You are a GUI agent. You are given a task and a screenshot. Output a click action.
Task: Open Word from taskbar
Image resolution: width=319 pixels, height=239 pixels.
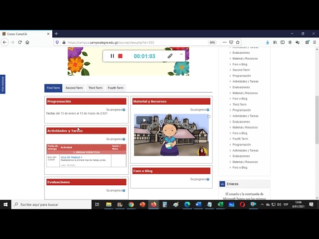pos(198,205)
